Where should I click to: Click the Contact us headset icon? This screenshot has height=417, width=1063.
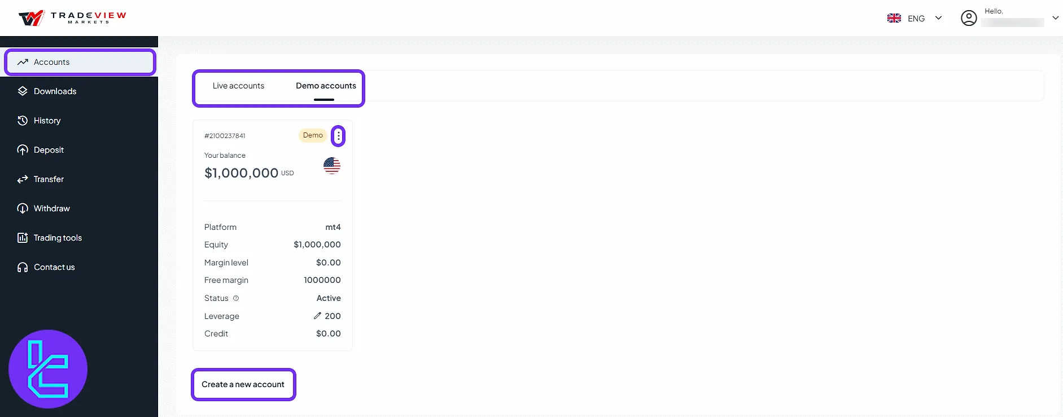click(23, 267)
